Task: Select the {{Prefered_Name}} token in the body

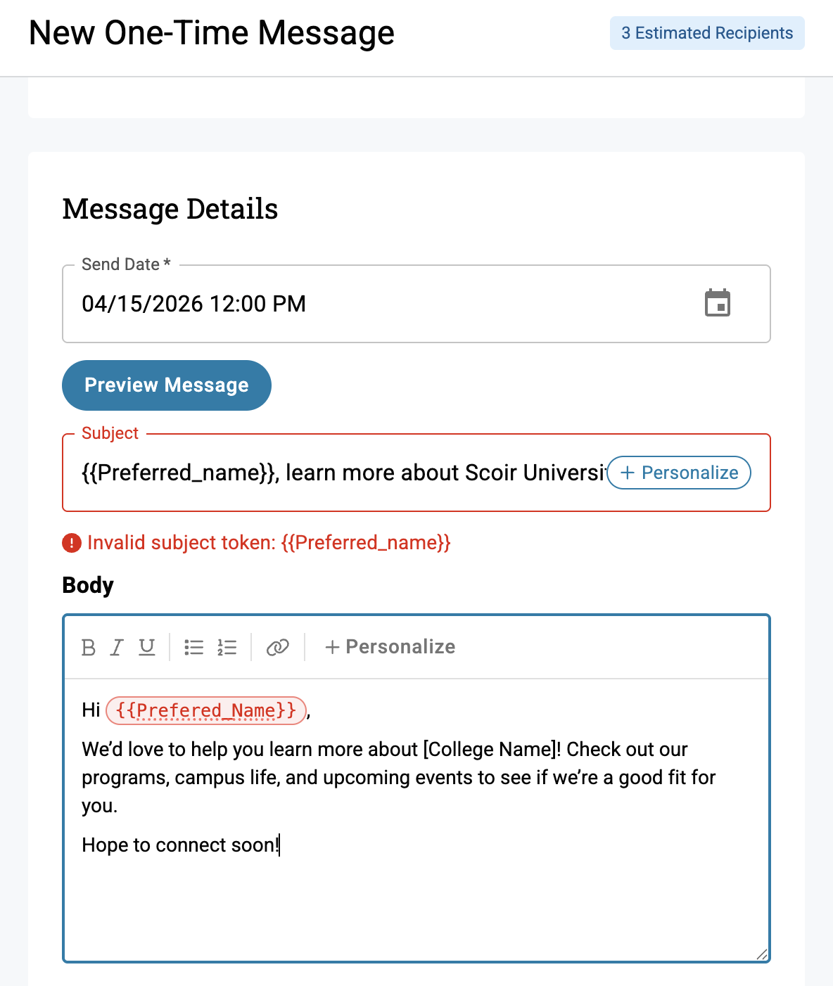Action: point(206,710)
